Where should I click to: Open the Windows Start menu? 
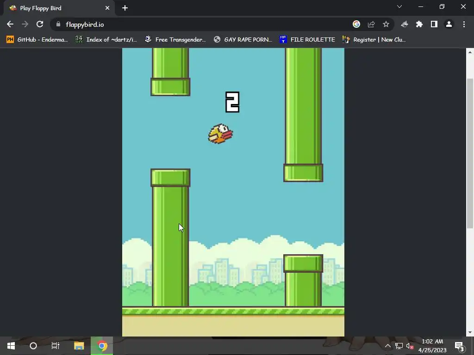pyautogui.click(x=11, y=346)
